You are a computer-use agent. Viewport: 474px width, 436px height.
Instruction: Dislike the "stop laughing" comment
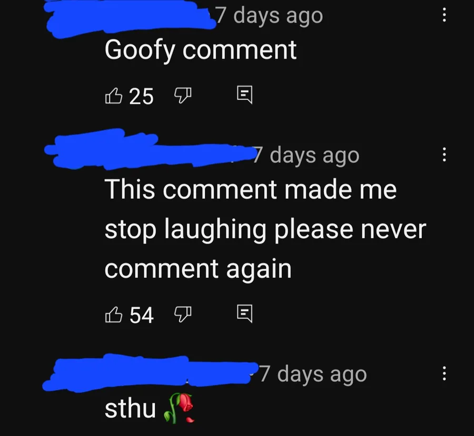click(x=183, y=315)
